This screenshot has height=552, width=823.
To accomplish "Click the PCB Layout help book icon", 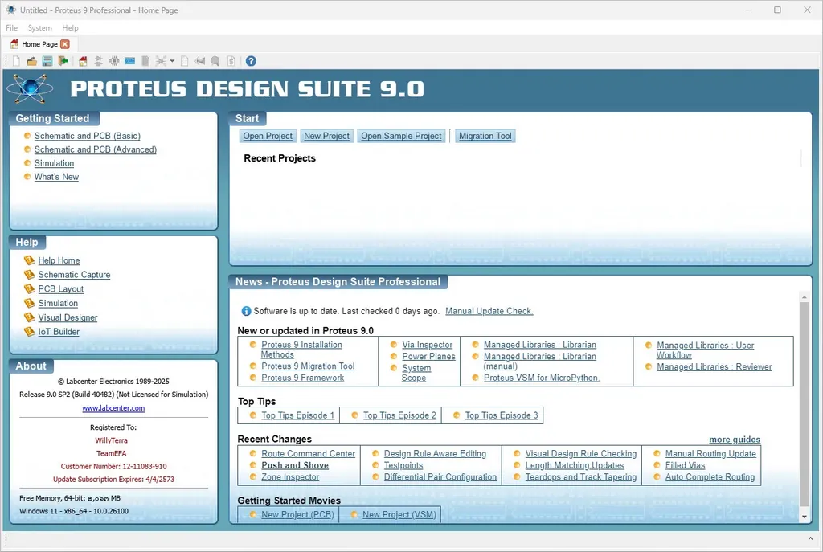I will pyautogui.click(x=30, y=288).
